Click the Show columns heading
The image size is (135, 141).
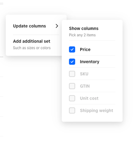click(84, 29)
